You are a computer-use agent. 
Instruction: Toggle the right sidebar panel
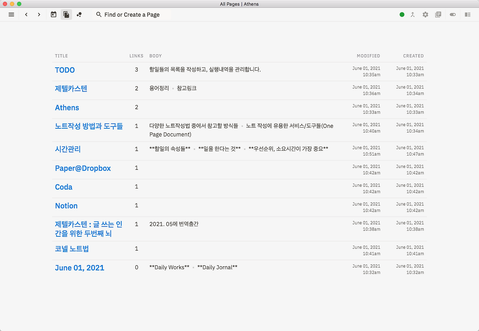pyautogui.click(x=468, y=15)
